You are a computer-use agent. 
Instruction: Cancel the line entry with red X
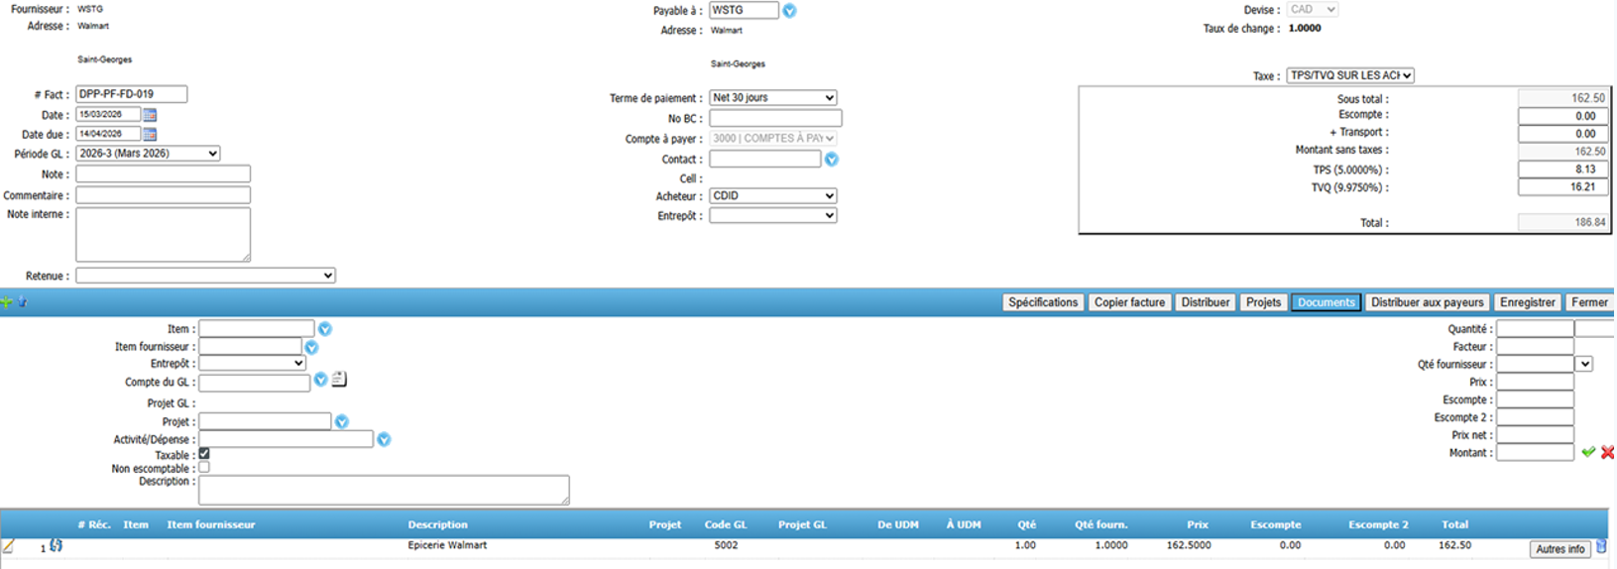(1607, 452)
